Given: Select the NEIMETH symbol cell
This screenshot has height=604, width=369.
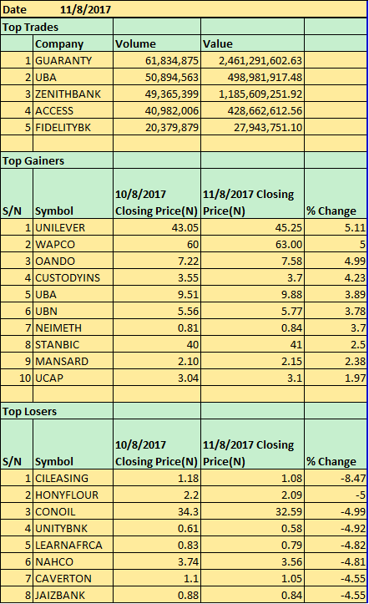Looking at the screenshot, I should click(x=73, y=327).
